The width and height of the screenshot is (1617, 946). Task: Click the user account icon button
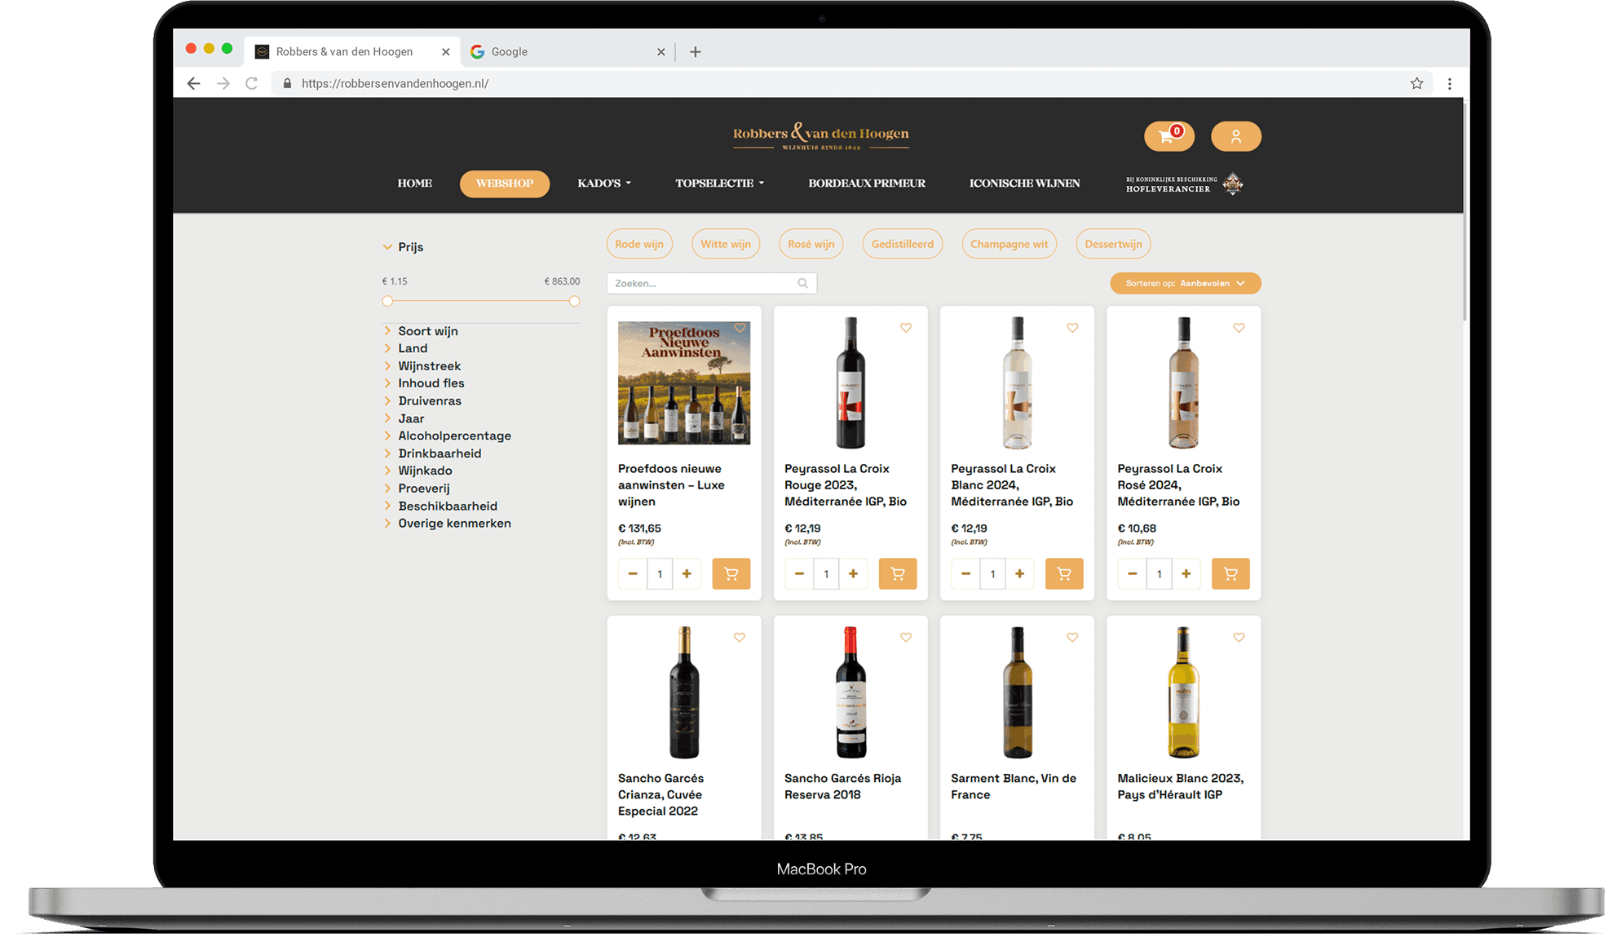click(x=1235, y=136)
